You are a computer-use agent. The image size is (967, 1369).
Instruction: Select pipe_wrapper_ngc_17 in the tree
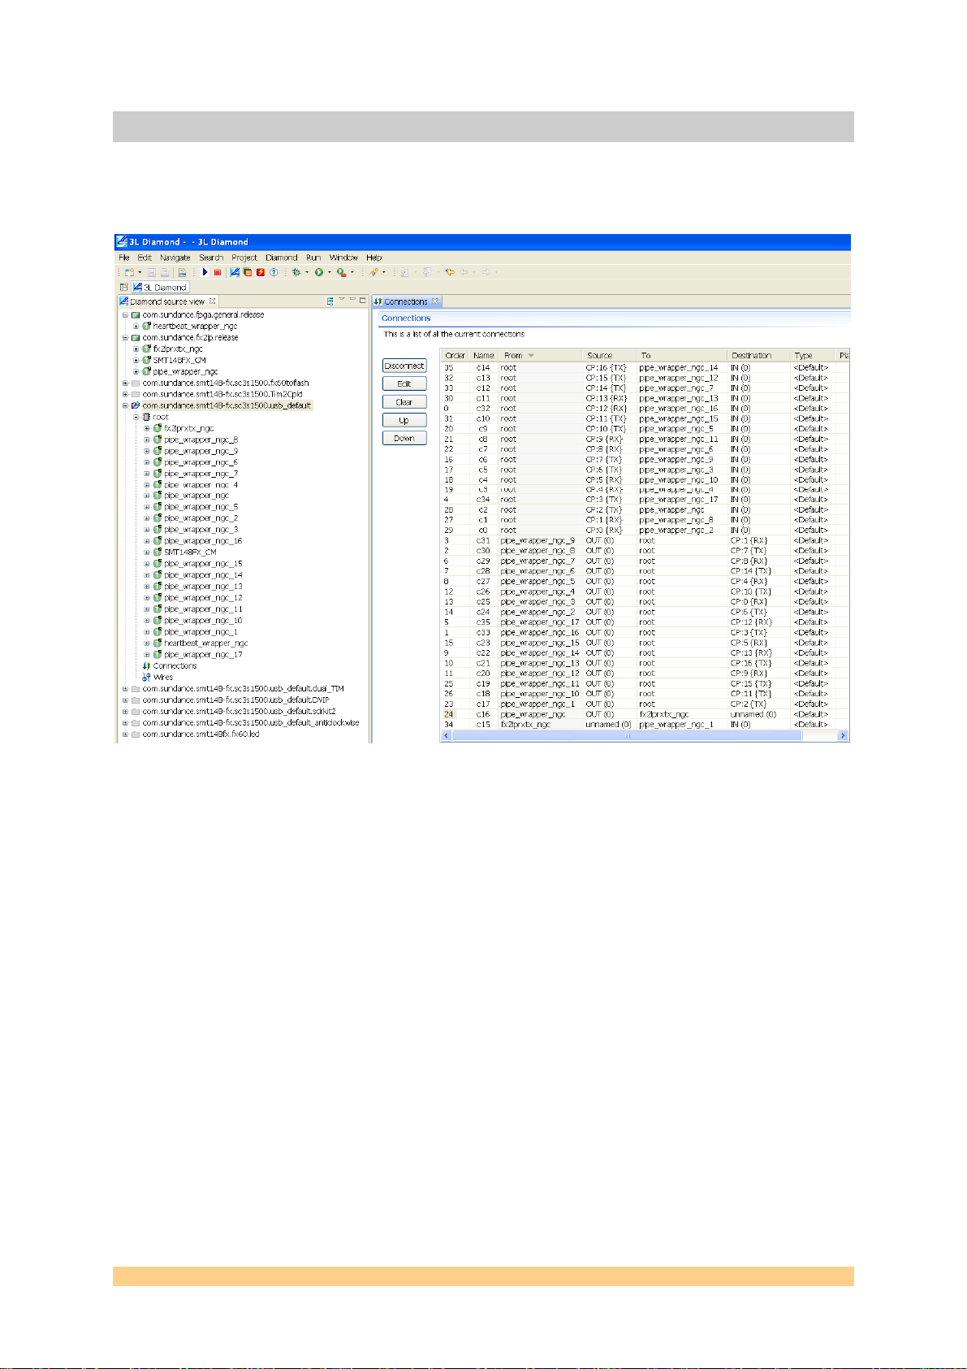(203, 654)
